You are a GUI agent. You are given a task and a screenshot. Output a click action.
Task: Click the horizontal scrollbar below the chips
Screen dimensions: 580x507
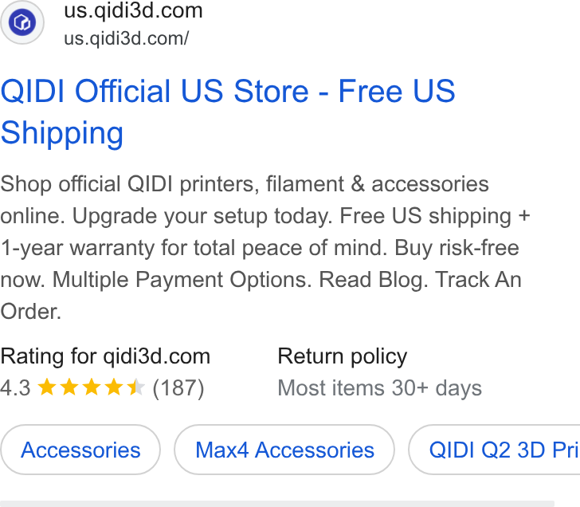277,504
